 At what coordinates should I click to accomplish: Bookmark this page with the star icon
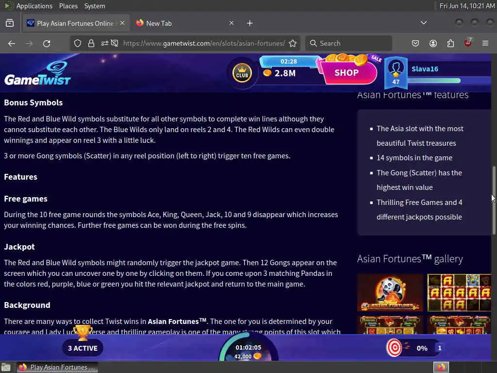point(293,43)
